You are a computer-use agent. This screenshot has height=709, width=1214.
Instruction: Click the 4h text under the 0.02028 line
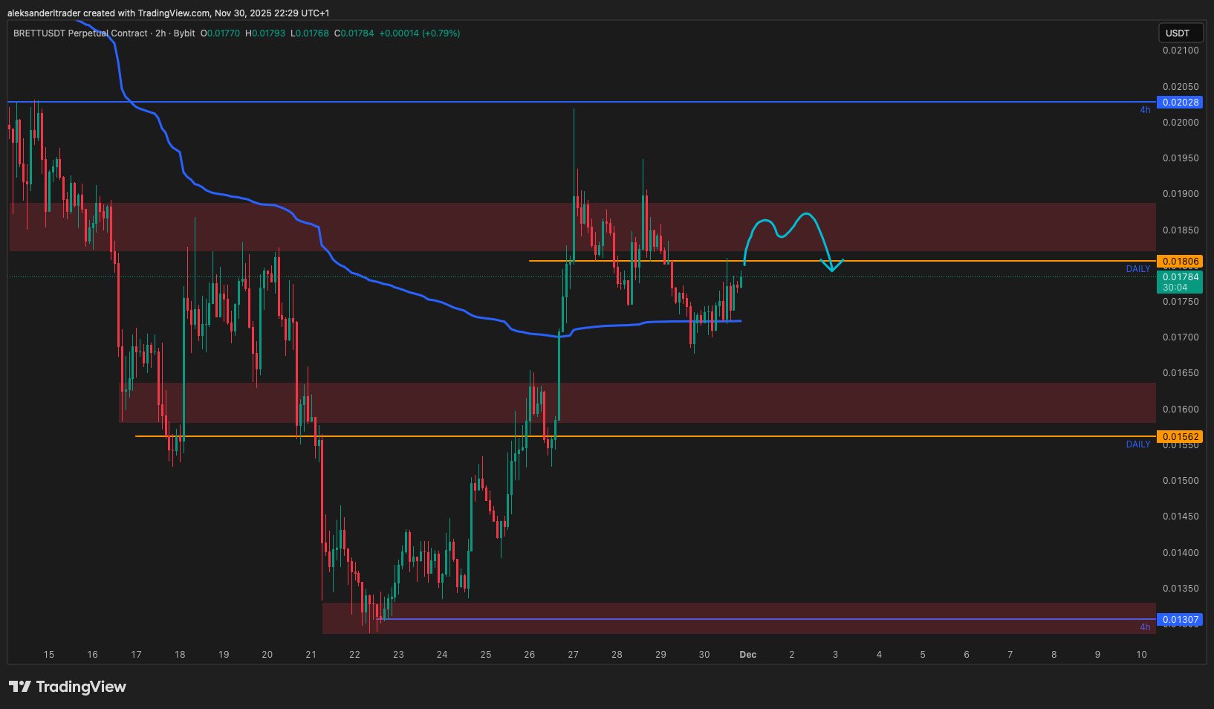(x=1145, y=110)
